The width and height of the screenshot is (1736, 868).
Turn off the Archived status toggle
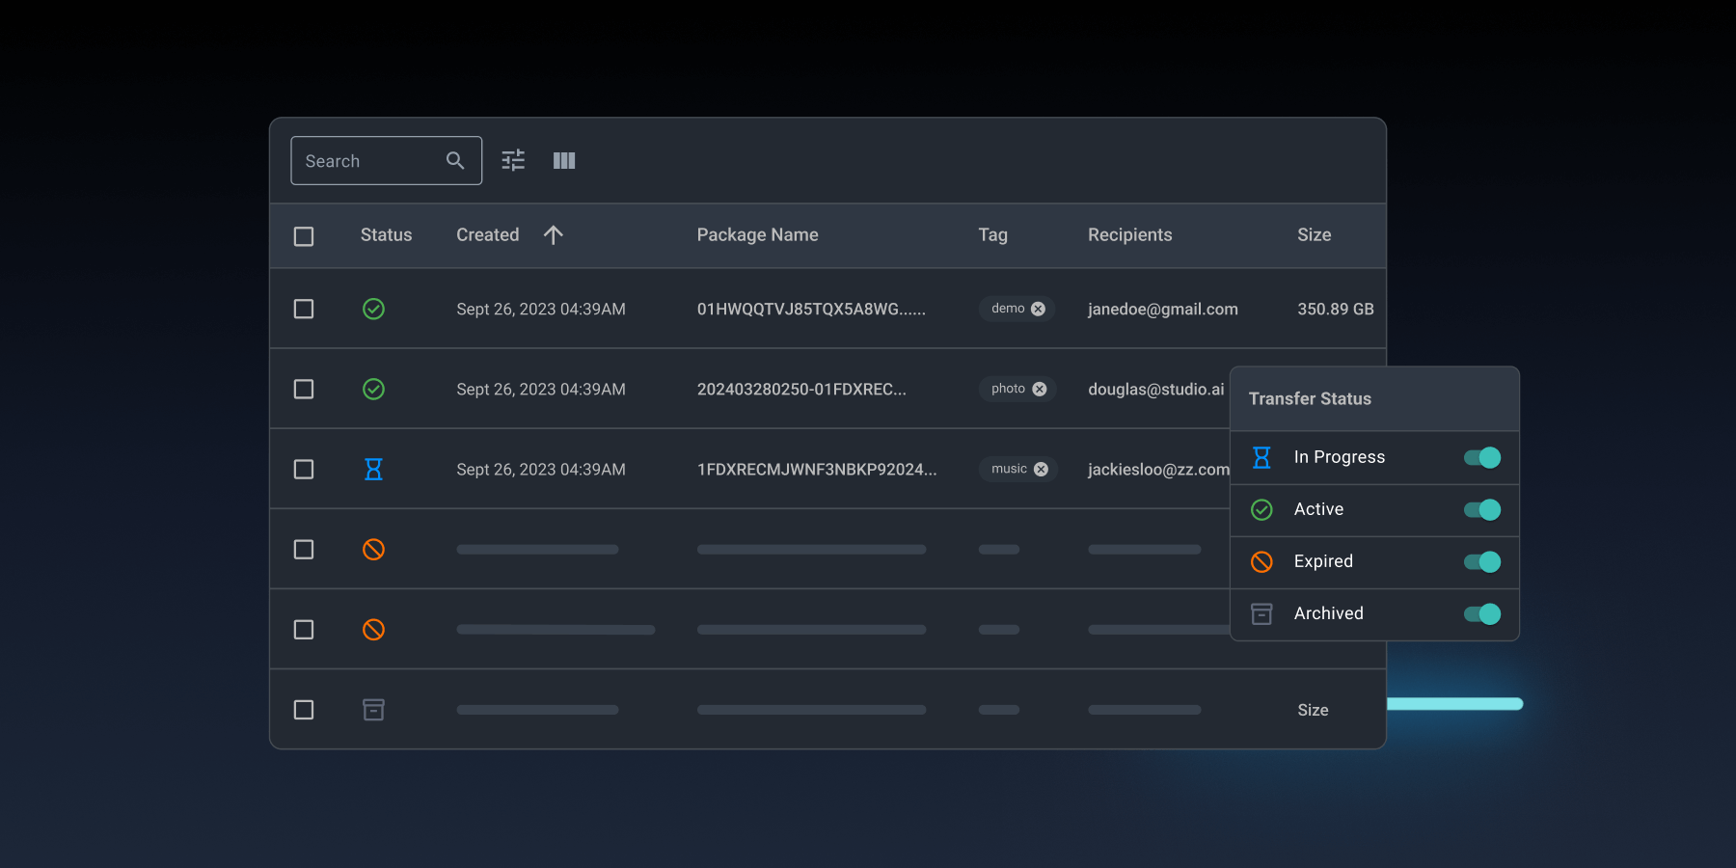point(1479,613)
